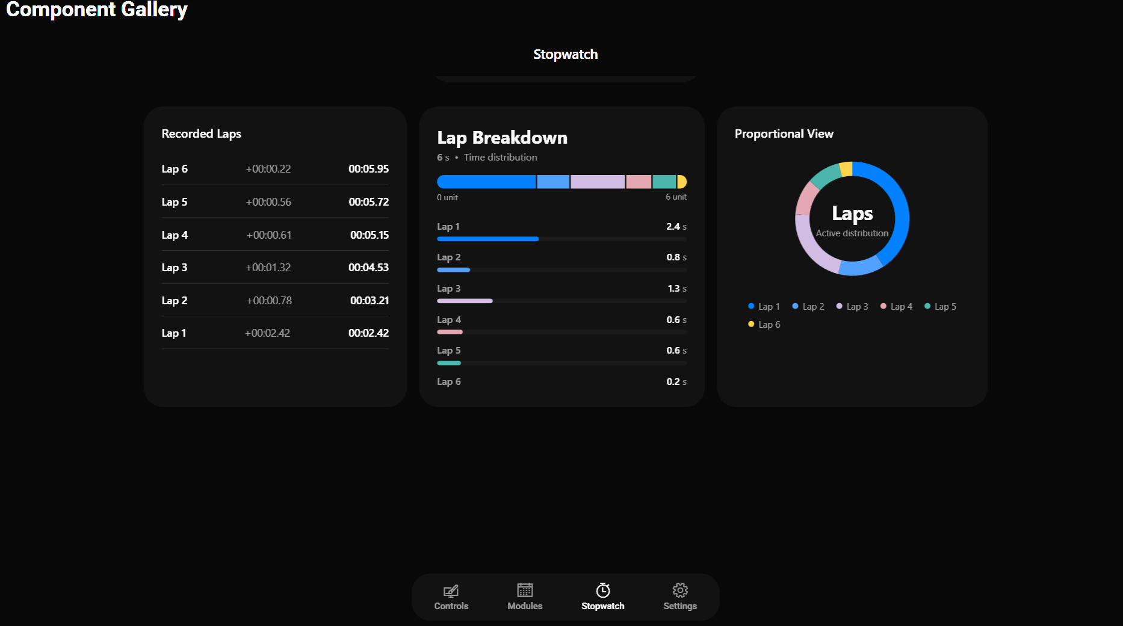Toggle the Lap 3 legend dot

tap(839, 306)
